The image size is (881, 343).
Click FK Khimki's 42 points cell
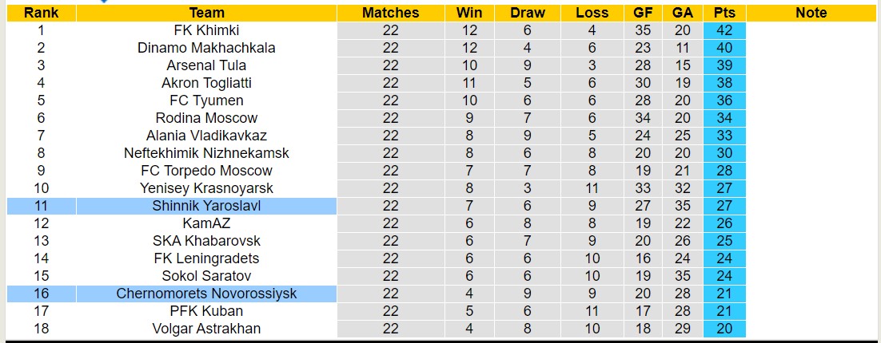click(x=725, y=30)
